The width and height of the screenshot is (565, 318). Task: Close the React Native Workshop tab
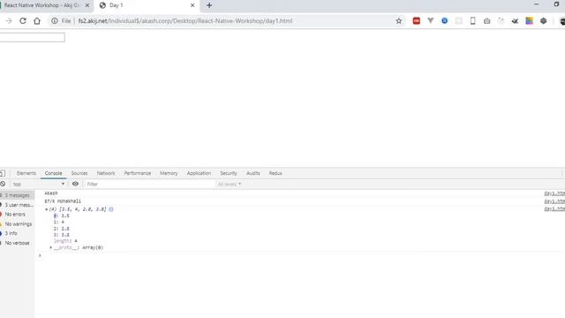(87, 5)
